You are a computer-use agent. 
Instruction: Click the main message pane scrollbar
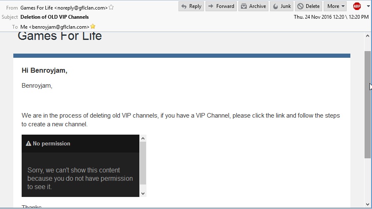pyautogui.click(x=367, y=104)
